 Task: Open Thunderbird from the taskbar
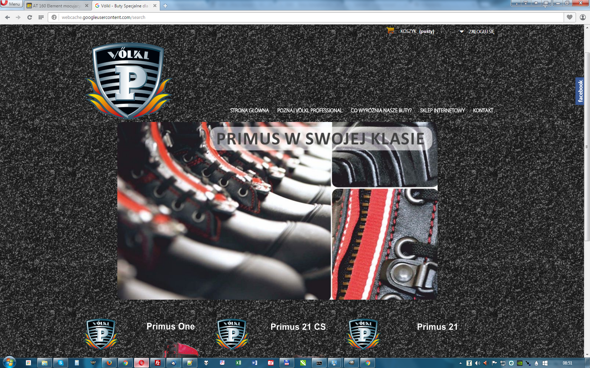coord(173,363)
